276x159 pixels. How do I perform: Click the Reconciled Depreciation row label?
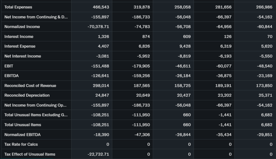pos(27,95)
